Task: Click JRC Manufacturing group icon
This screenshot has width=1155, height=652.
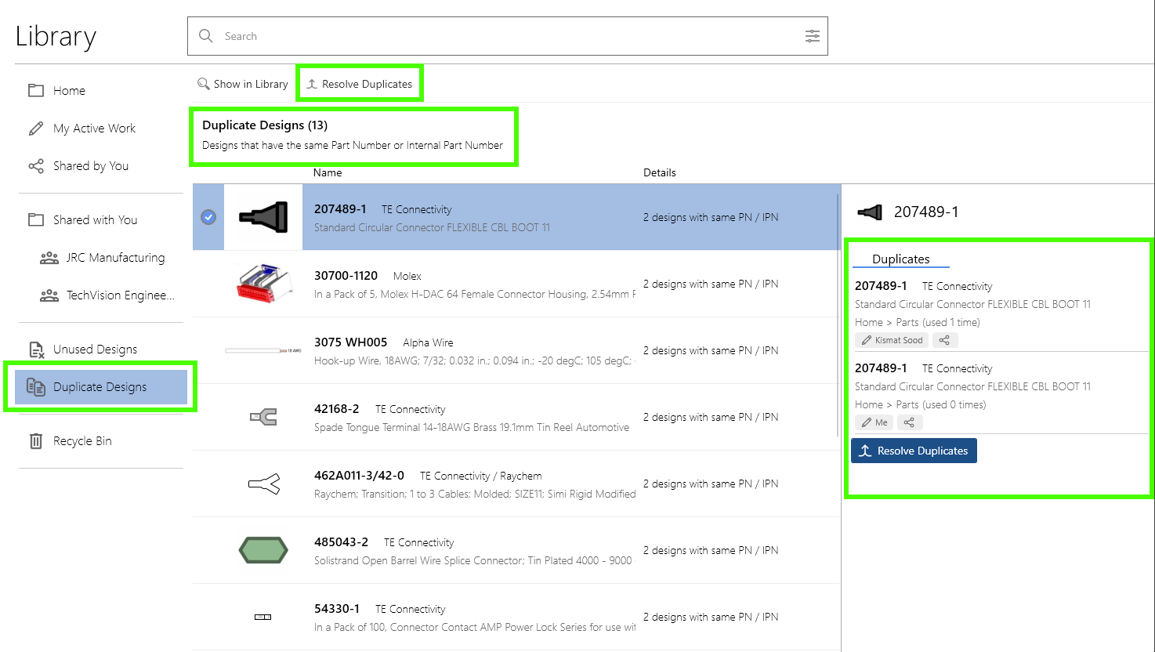Action: tap(49, 257)
